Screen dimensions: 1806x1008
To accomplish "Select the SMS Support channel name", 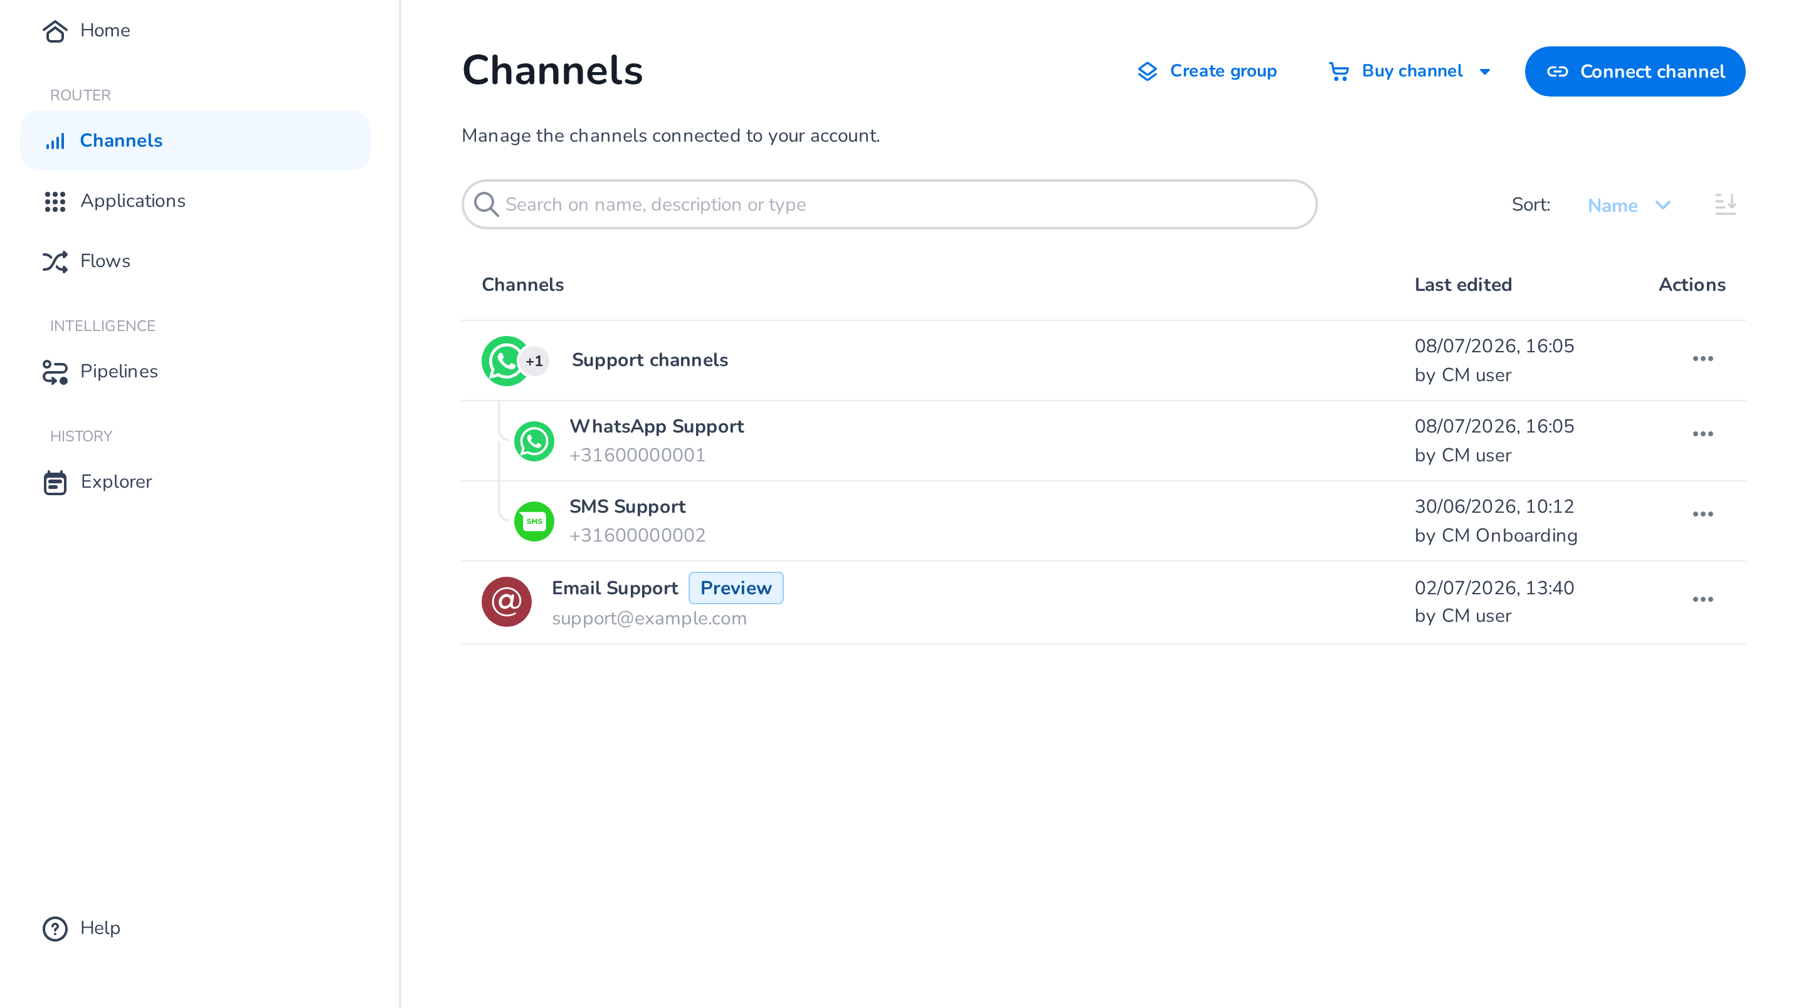I will [628, 506].
